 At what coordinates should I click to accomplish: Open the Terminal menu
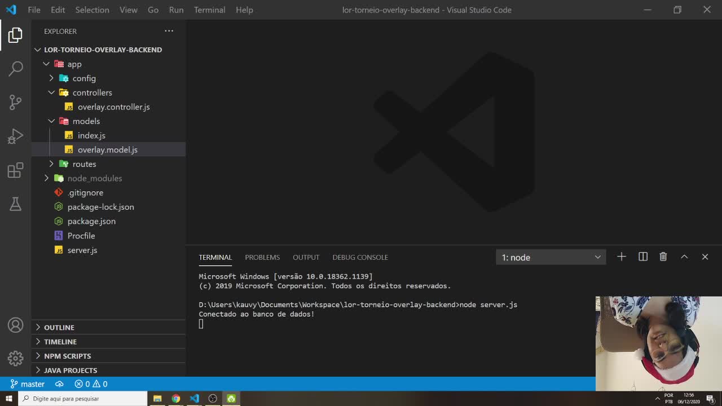pyautogui.click(x=209, y=10)
